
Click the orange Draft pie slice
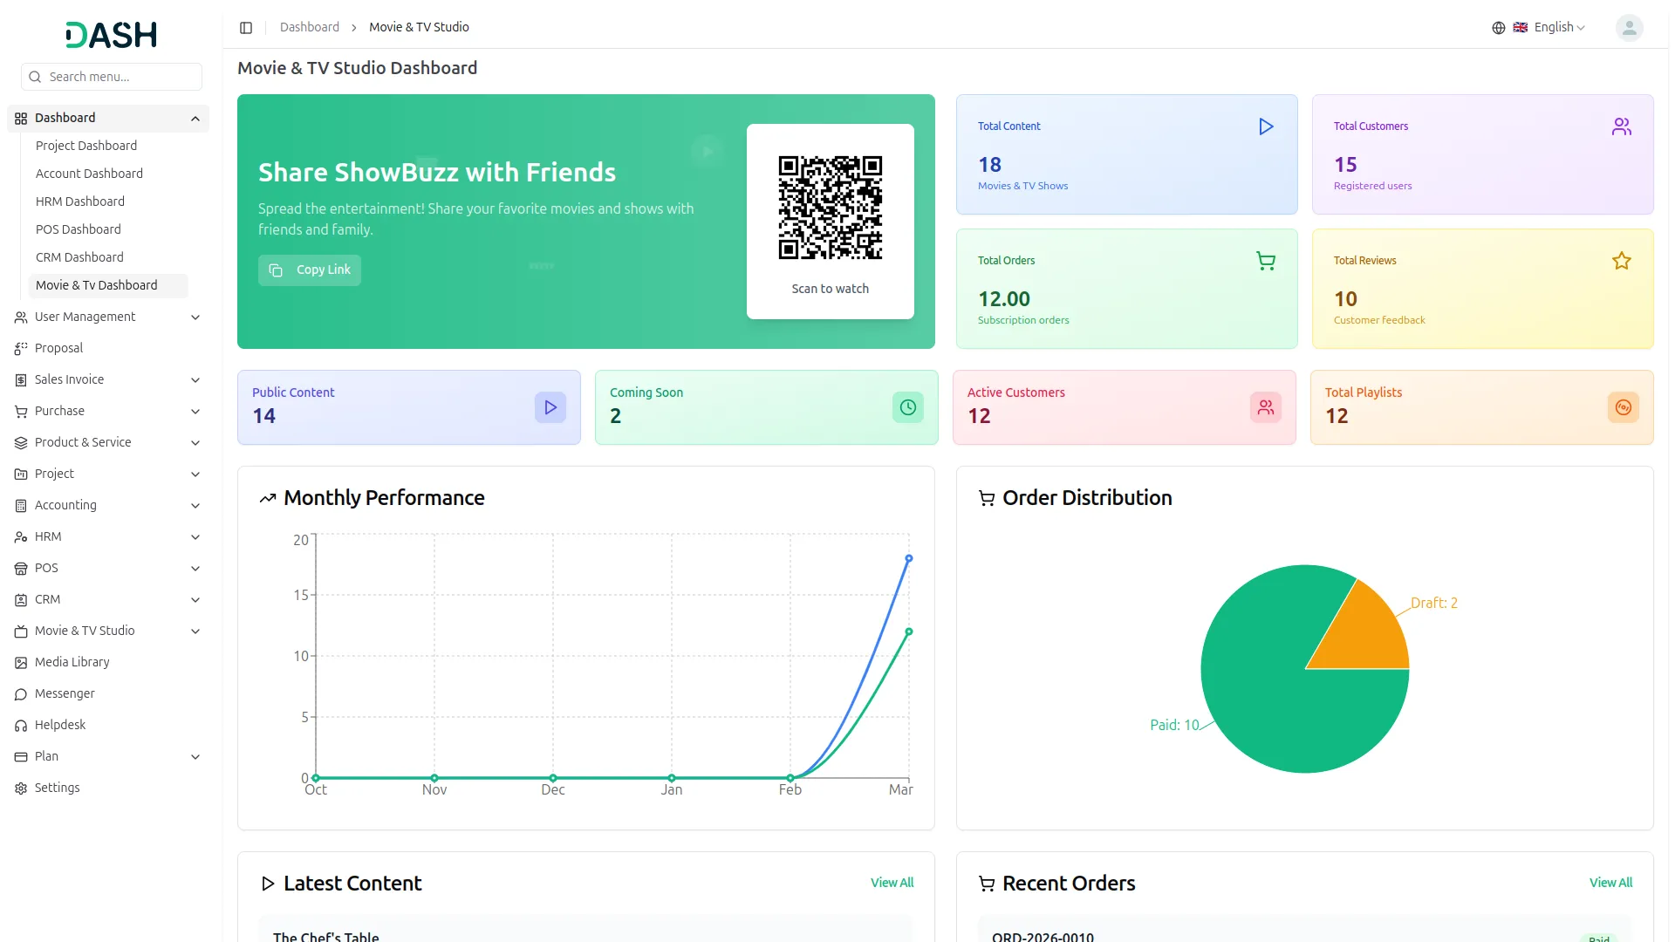[1365, 635]
